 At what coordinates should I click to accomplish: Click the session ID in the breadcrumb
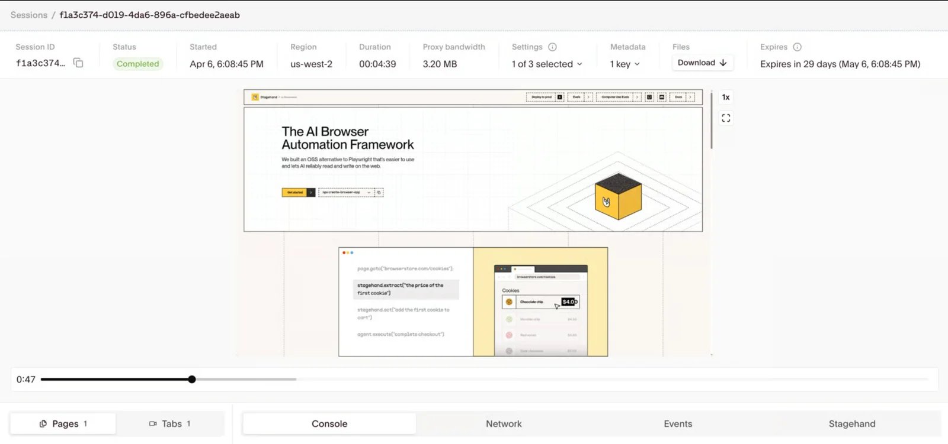click(x=150, y=15)
